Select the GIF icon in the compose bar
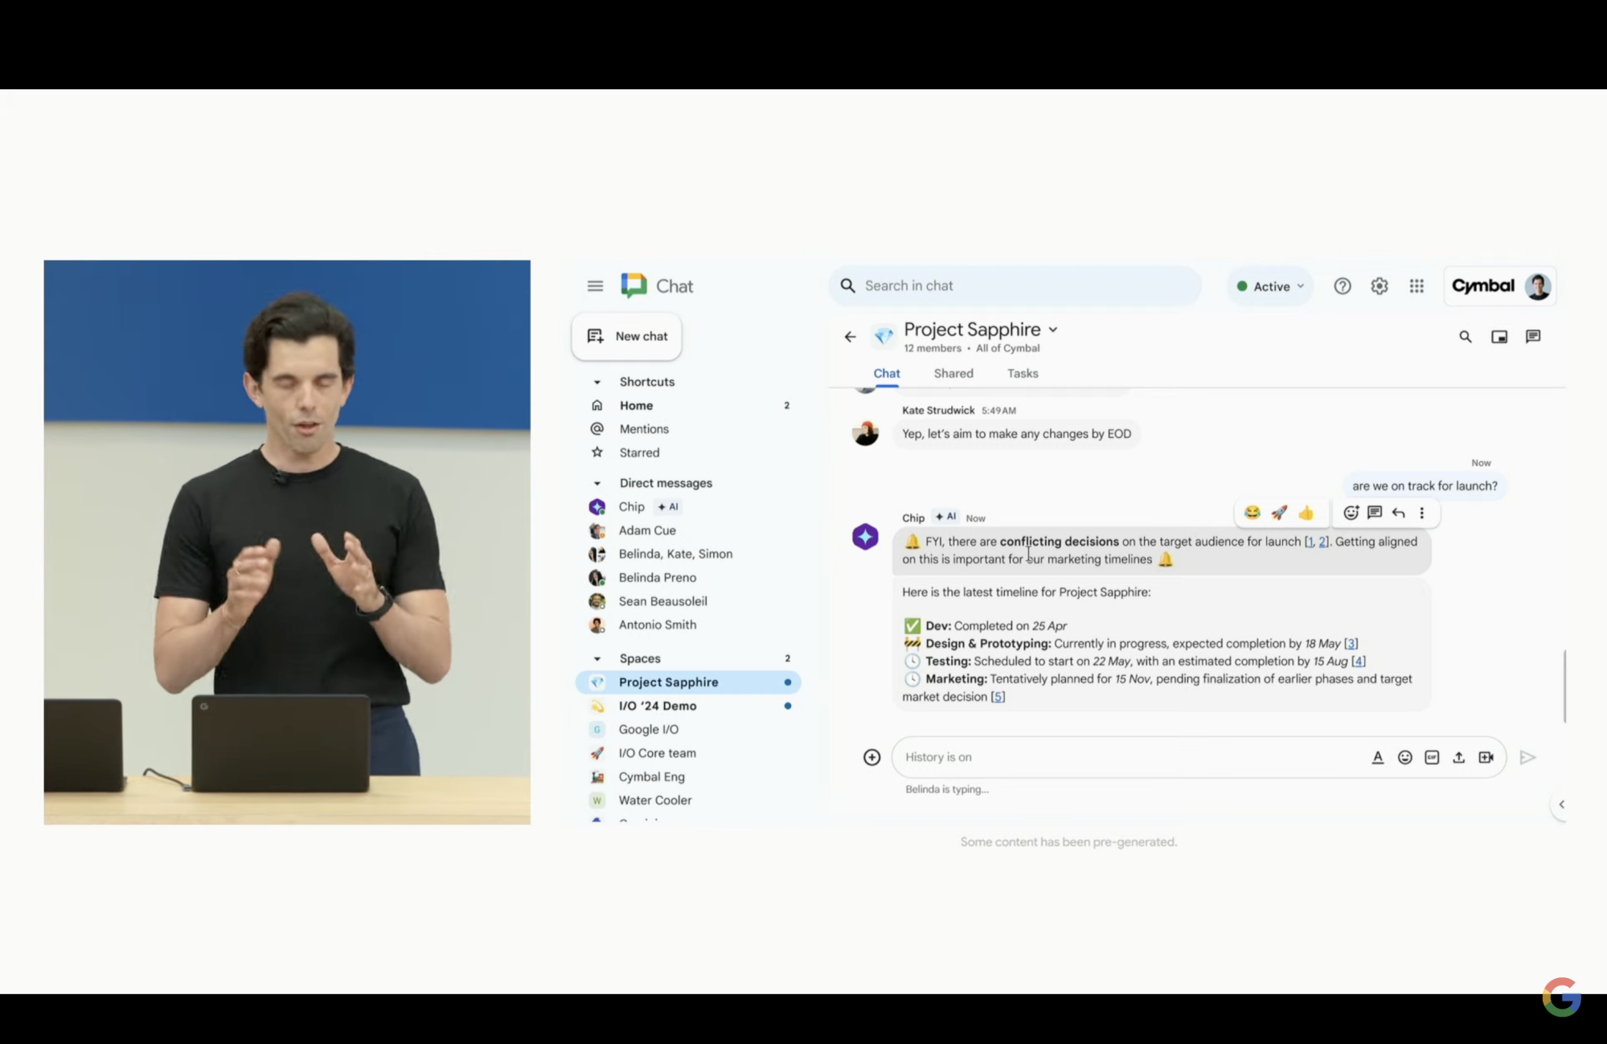The image size is (1607, 1044). (x=1432, y=756)
